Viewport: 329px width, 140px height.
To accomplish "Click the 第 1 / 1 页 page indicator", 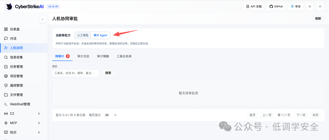I will tap(284, 115).
